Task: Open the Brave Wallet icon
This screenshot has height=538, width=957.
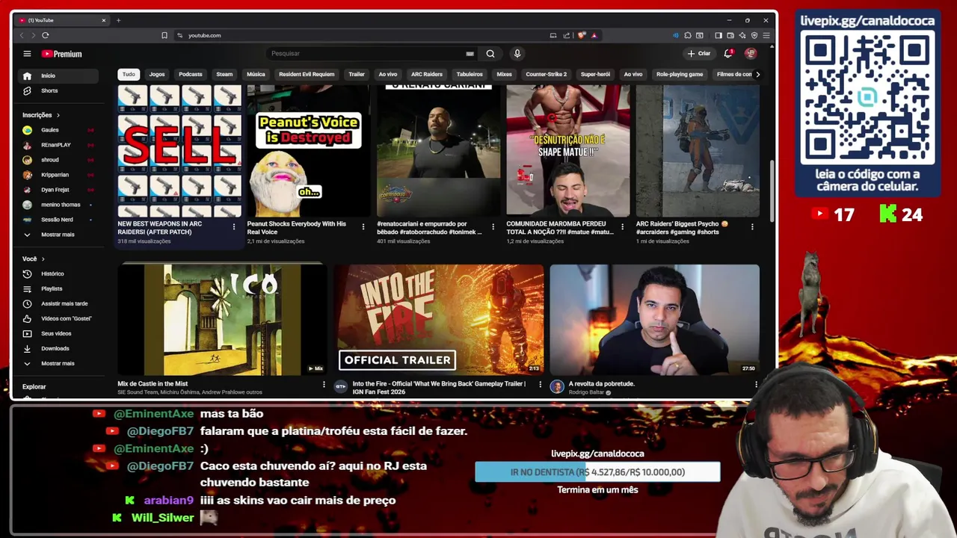Action: tap(730, 35)
